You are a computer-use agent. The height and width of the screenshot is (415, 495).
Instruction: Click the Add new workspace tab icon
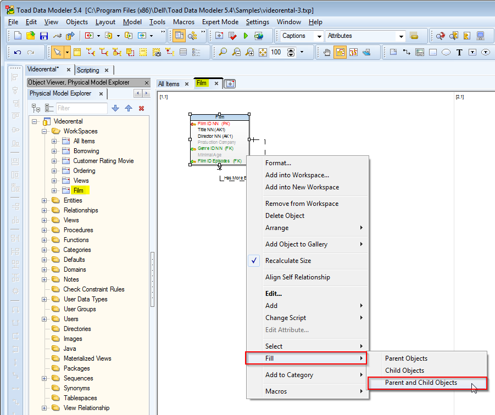coord(230,84)
